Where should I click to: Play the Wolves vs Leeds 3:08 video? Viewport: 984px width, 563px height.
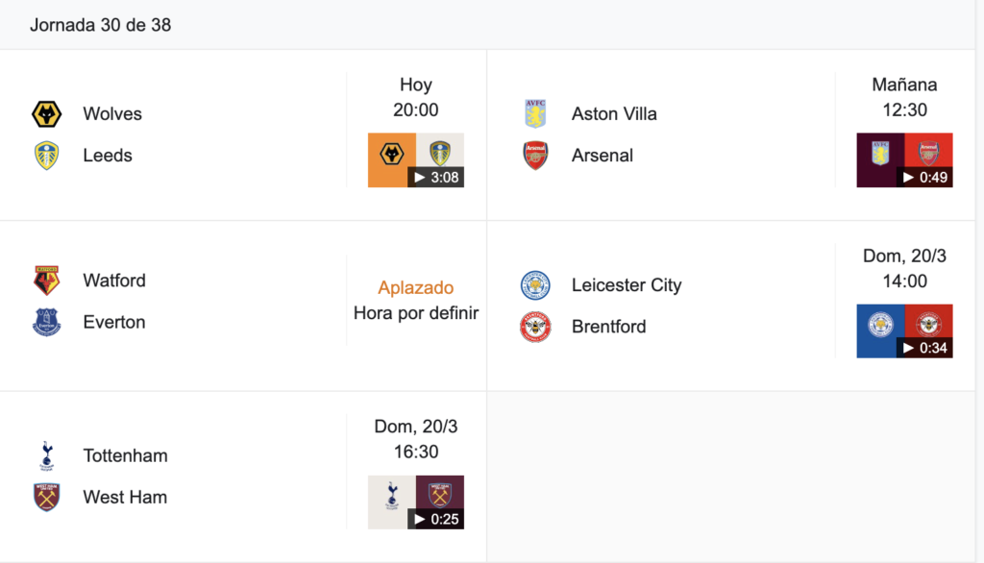coord(416,160)
